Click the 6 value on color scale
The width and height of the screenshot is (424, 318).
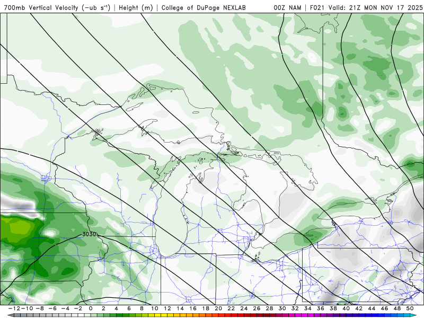tap(129, 308)
